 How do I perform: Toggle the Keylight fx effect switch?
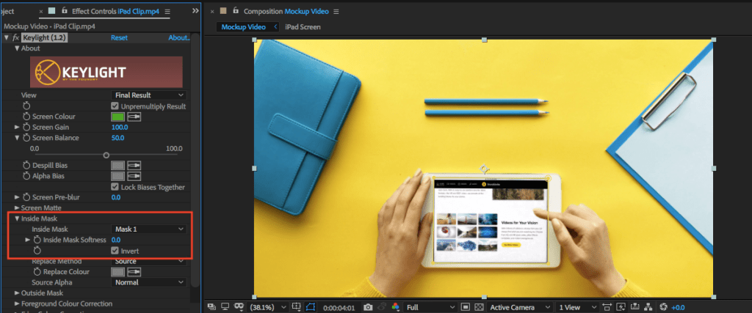click(15, 37)
